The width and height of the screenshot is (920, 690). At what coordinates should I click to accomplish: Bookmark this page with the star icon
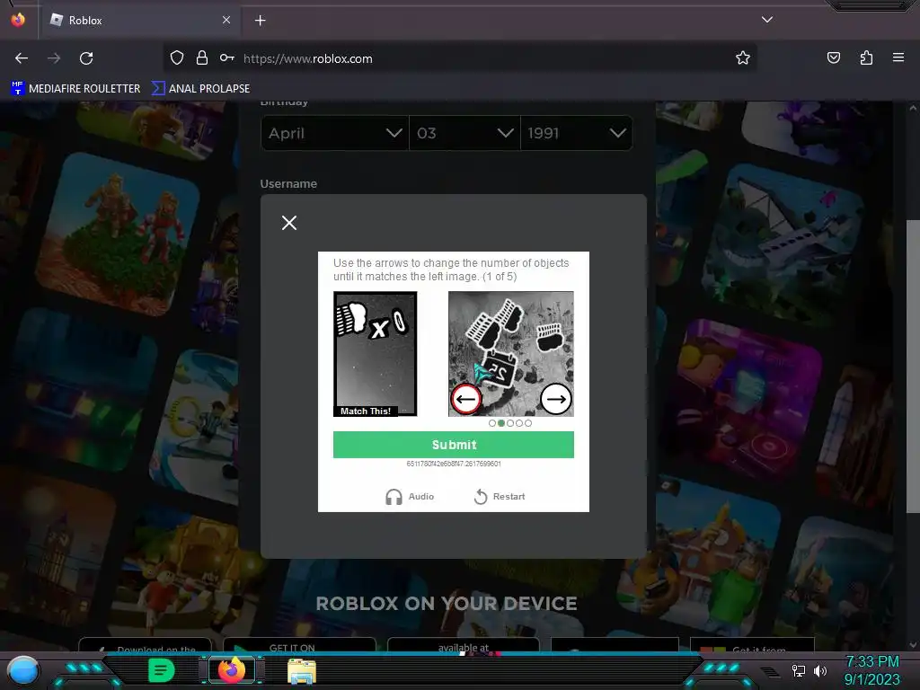coord(743,57)
